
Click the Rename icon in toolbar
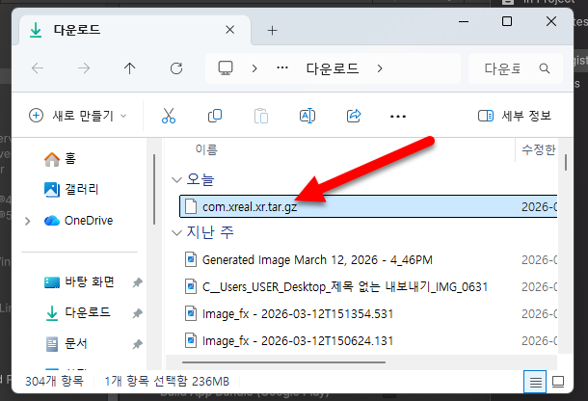coord(307,116)
